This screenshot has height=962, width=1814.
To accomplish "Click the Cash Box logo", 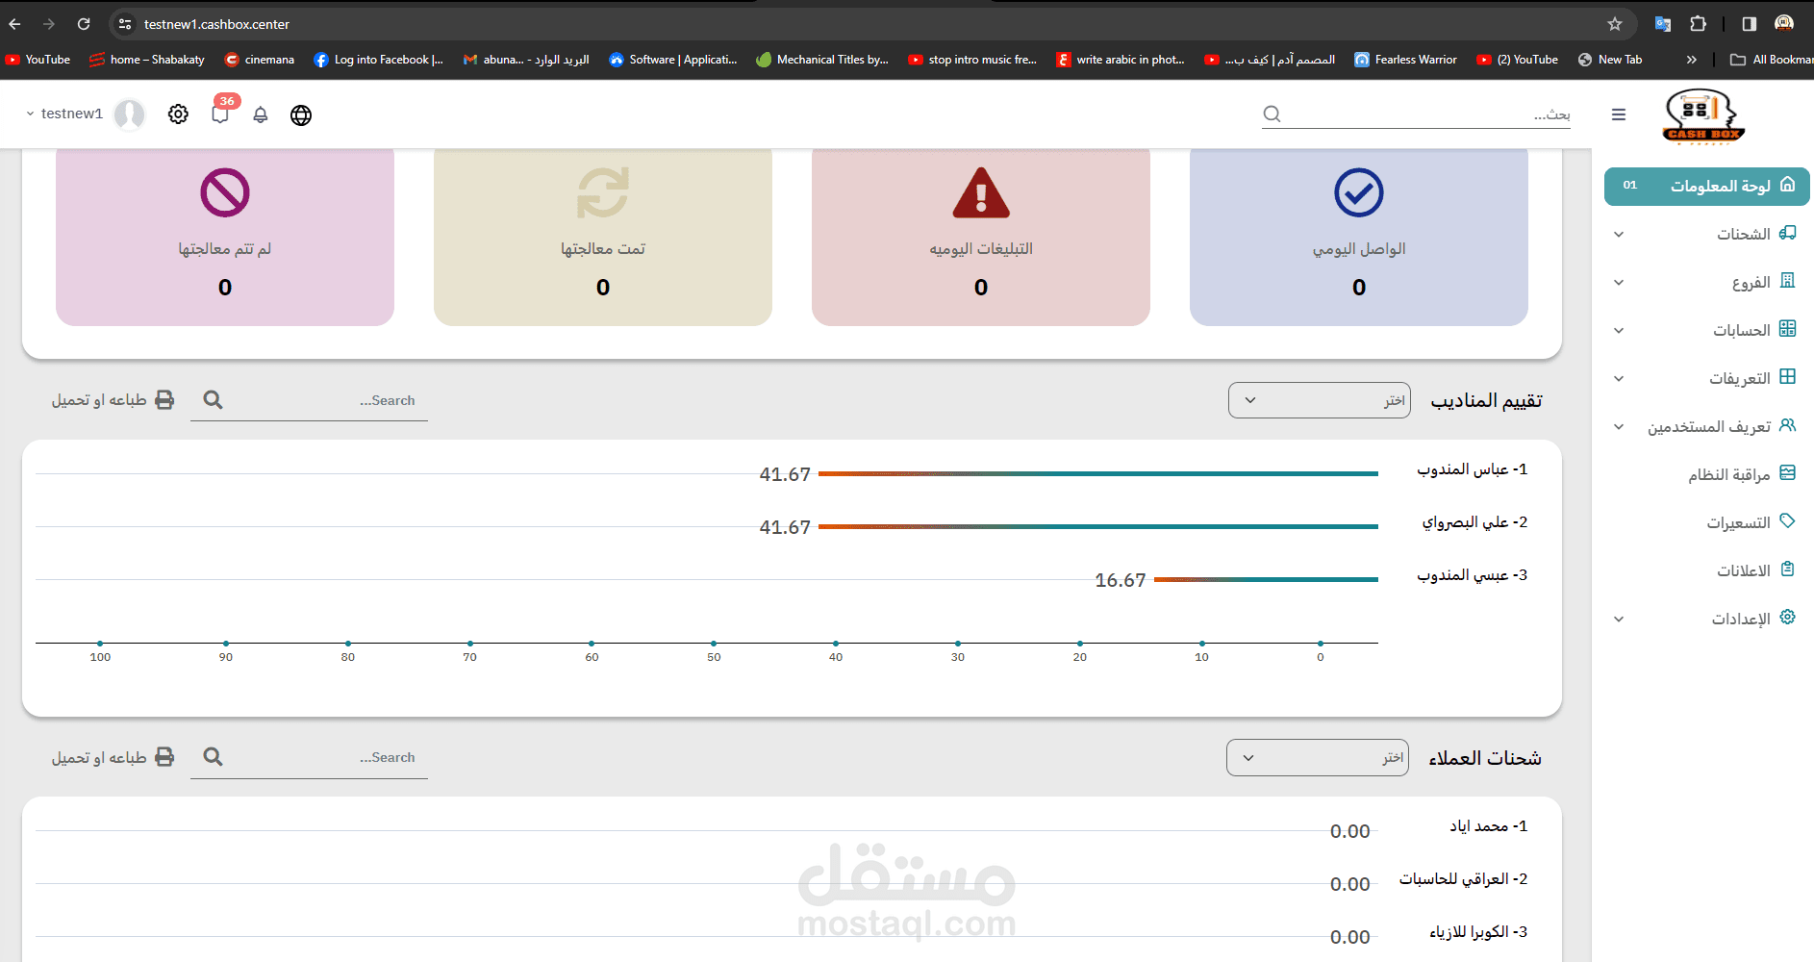I will [x=1703, y=115].
